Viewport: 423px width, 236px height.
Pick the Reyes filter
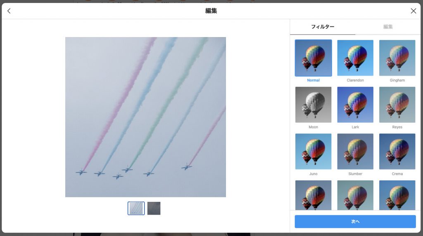click(397, 105)
